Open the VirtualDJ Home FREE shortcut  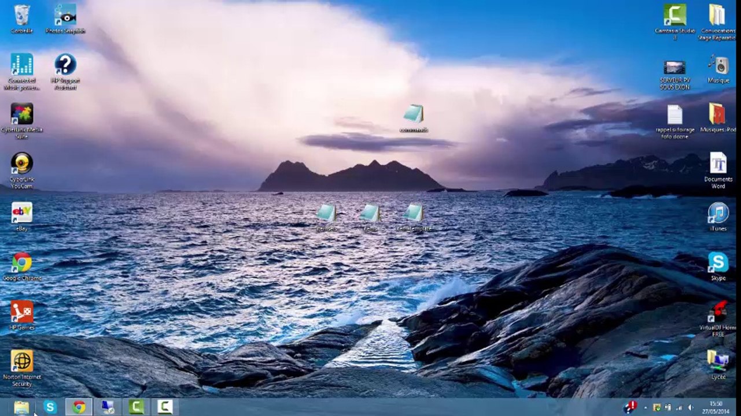coord(718,319)
